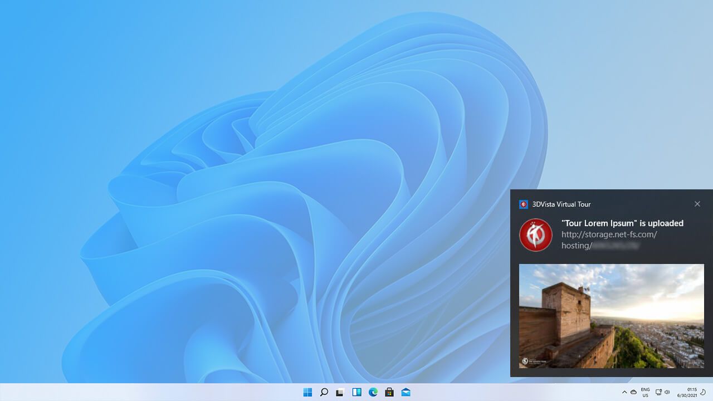Open the tour preview image thumbnail
Image resolution: width=713 pixels, height=401 pixels.
pos(612,316)
